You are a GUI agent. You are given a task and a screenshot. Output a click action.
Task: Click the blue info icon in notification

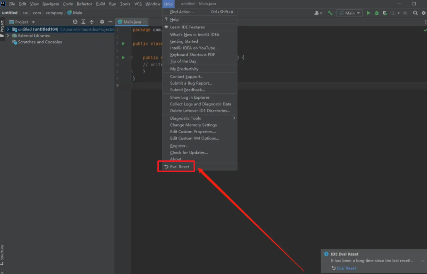pyautogui.click(x=326, y=254)
